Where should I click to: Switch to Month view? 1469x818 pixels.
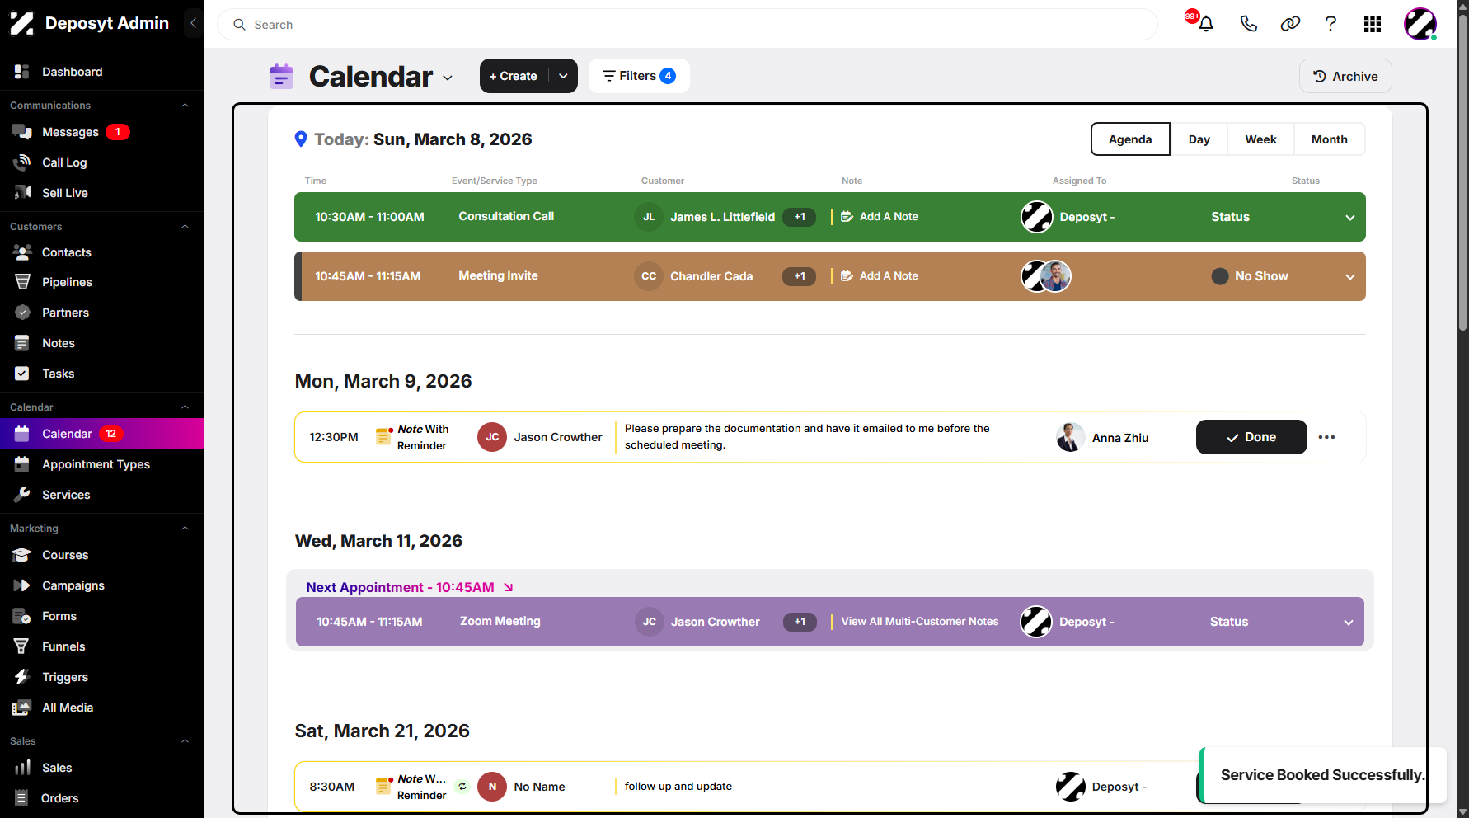point(1330,139)
